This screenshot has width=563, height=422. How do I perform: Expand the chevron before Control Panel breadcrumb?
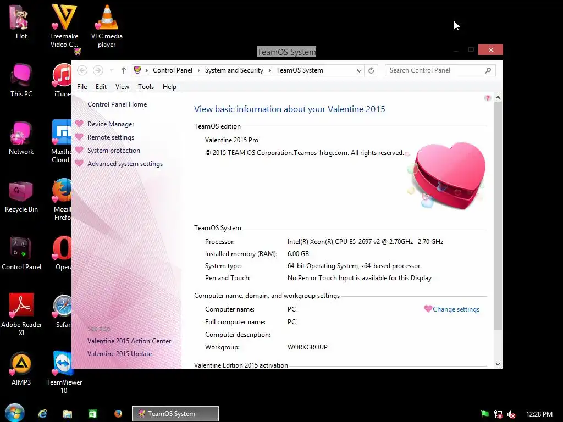(x=146, y=70)
